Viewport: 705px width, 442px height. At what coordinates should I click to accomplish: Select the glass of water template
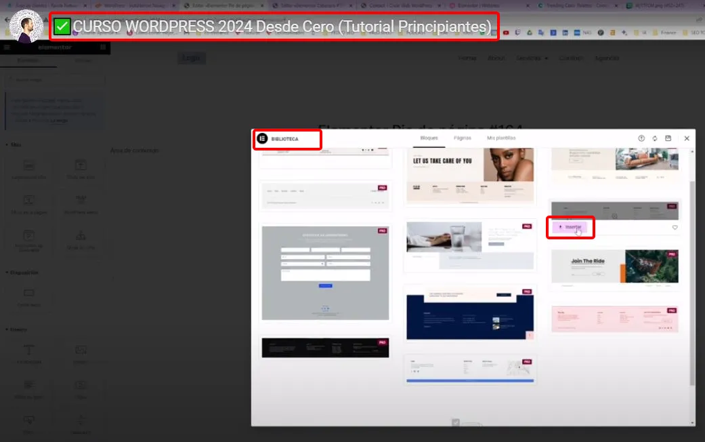tap(470, 246)
